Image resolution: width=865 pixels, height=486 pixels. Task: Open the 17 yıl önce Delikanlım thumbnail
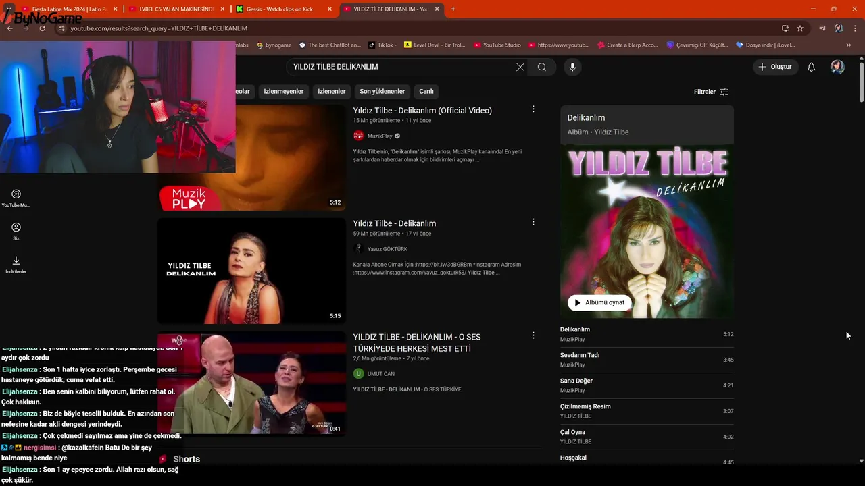(251, 271)
